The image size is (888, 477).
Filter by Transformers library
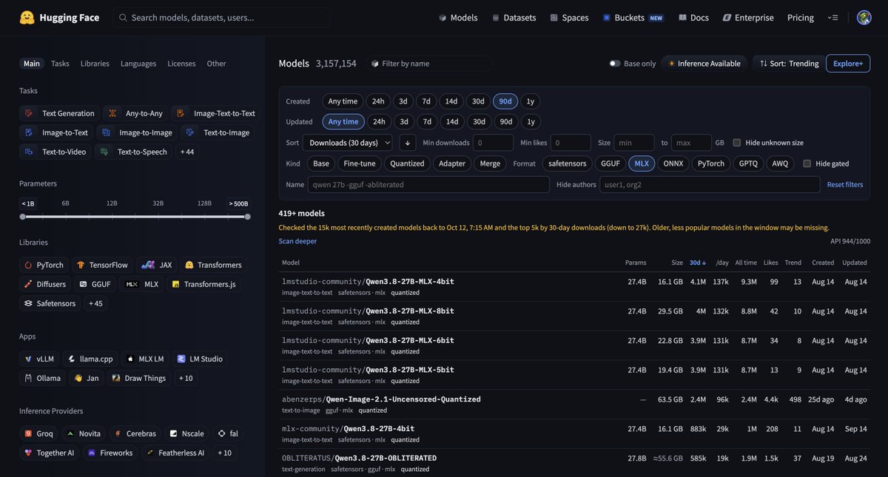point(214,265)
